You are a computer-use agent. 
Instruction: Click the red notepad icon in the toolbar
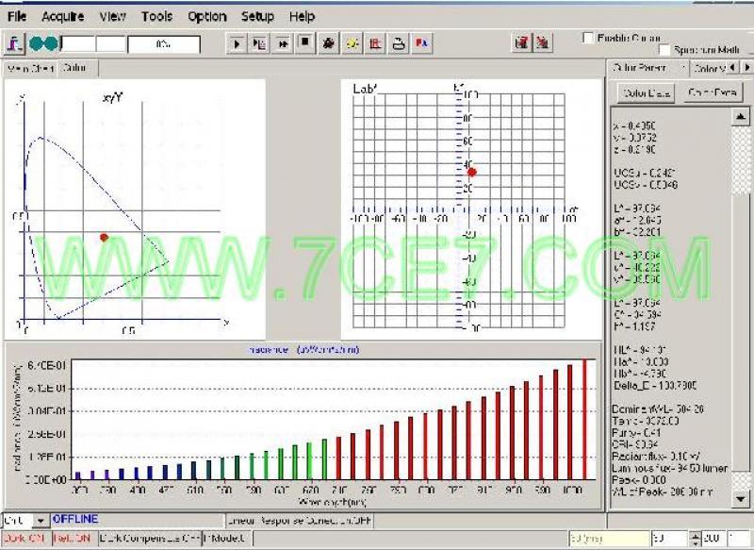tap(521, 42)
